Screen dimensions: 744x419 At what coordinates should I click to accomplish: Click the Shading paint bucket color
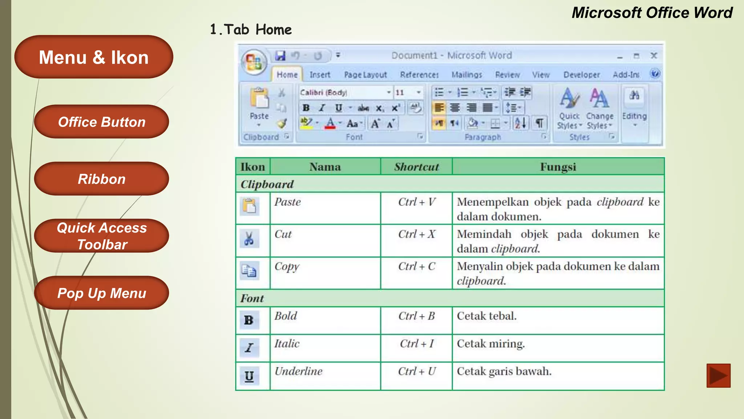473,123
